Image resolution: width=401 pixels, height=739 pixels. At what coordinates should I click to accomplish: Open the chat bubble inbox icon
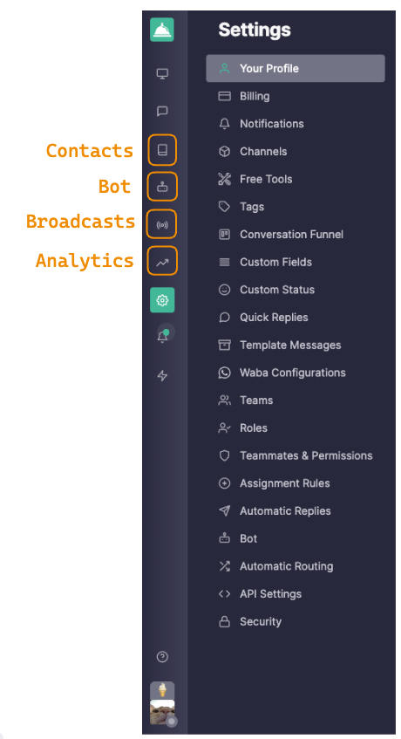[162, 111]
